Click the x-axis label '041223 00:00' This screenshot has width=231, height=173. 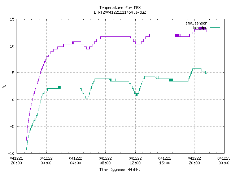[224, 161]
